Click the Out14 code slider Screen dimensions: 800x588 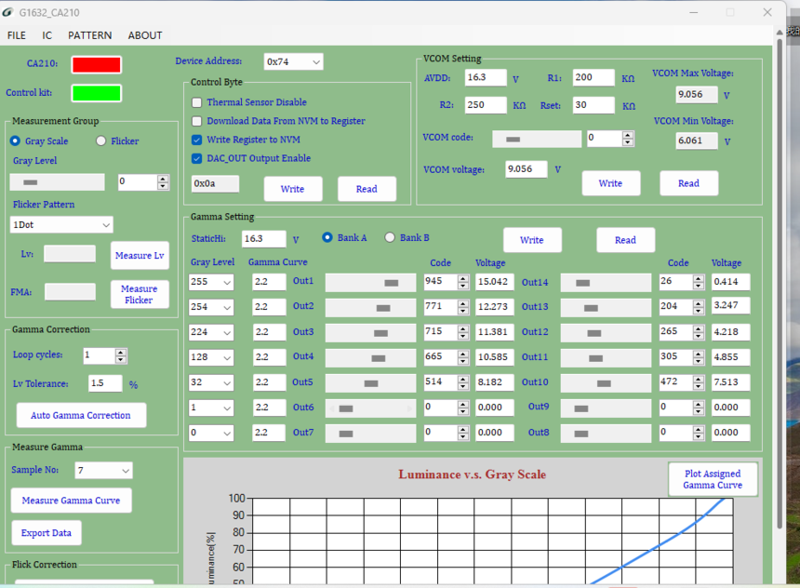point(607,283)
